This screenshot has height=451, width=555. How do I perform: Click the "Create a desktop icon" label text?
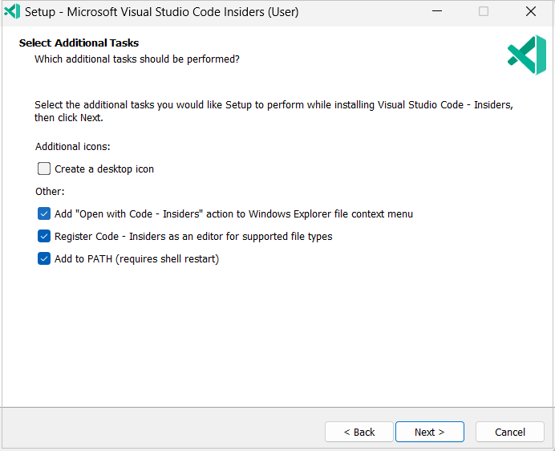(104, 169)
